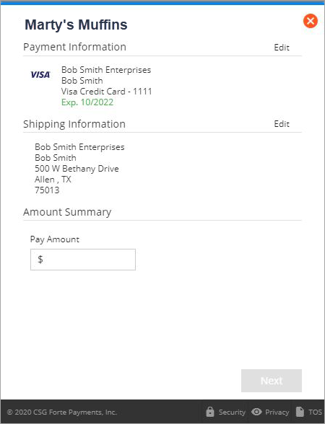This screenshot has height=424, width=325.
Task: Click the 500 W Bethany Drive address line
Action: (77, 169)
